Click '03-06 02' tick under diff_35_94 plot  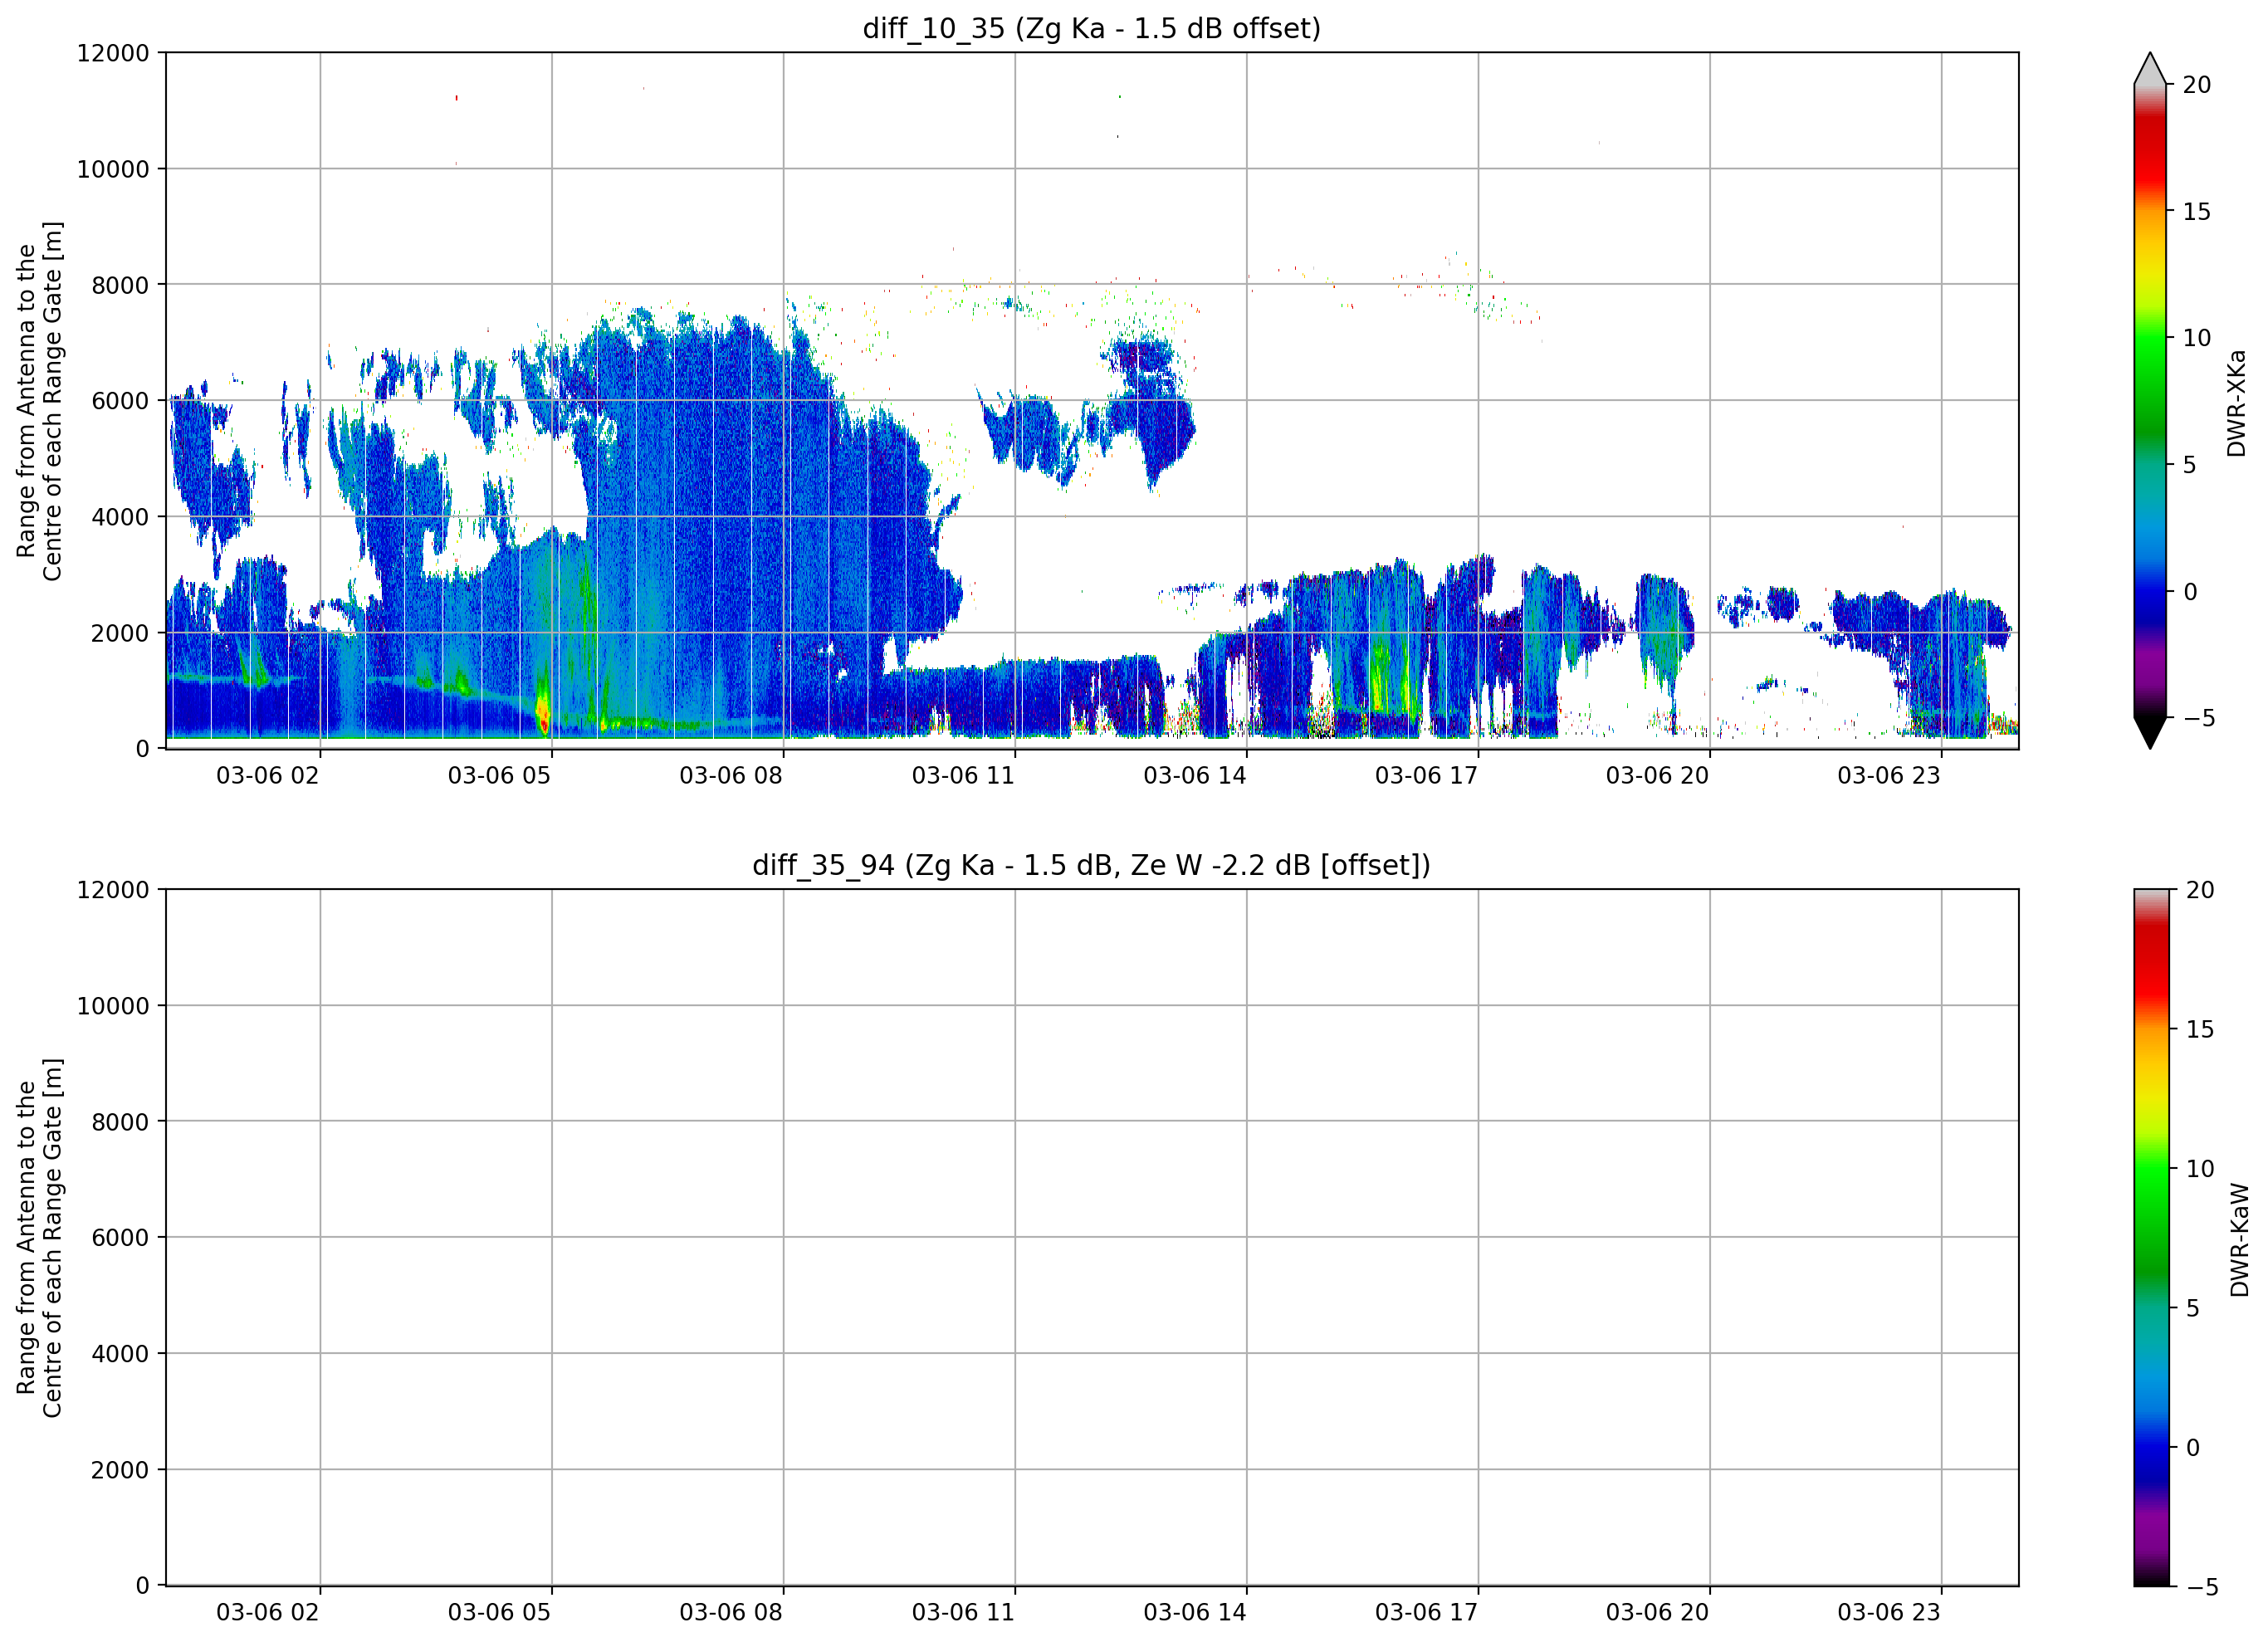tap(268, 1612)
